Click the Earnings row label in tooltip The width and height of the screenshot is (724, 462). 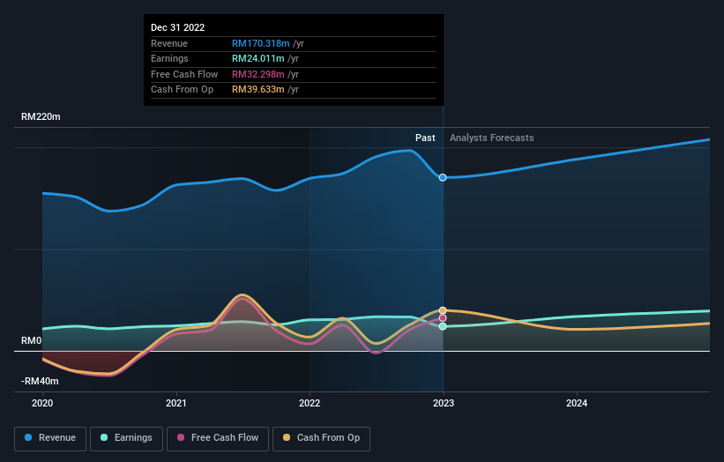click(169, 58)
